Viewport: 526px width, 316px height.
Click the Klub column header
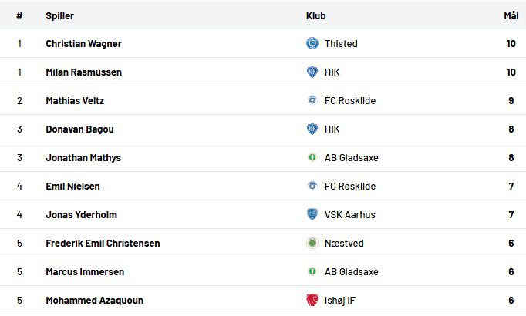(x=315, y=15)
